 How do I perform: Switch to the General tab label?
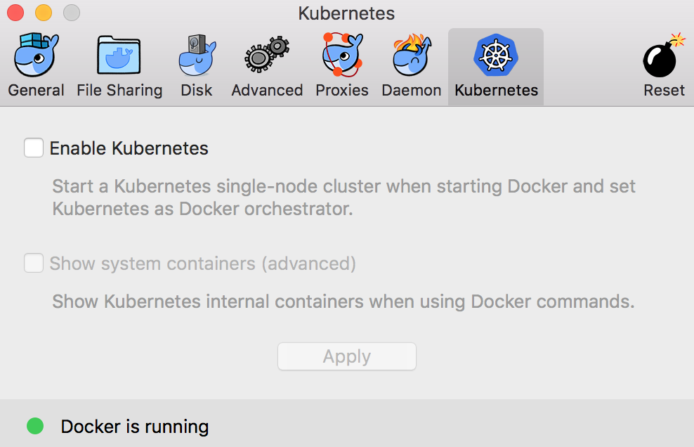tap(36, 90)
